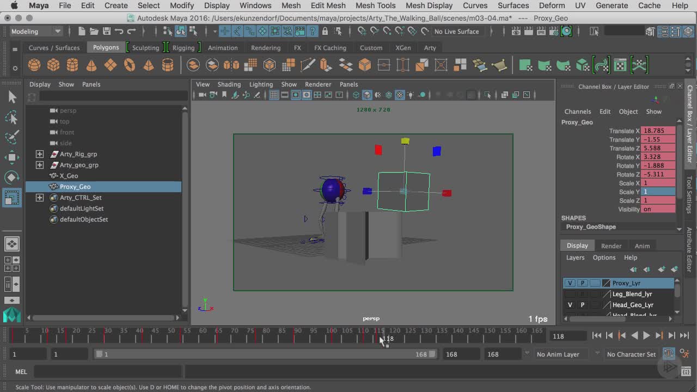Select the Select tool arrow
This screenshot has width=697, height=392.
point(12,97)
